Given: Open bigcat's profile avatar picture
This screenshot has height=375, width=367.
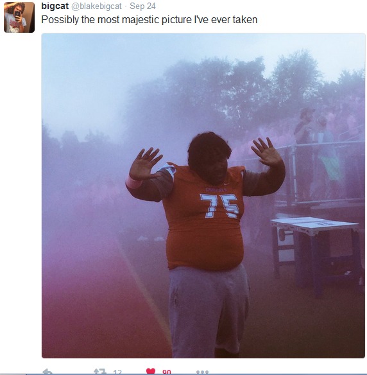Looking at the screenshot, I should coord(19,17).
